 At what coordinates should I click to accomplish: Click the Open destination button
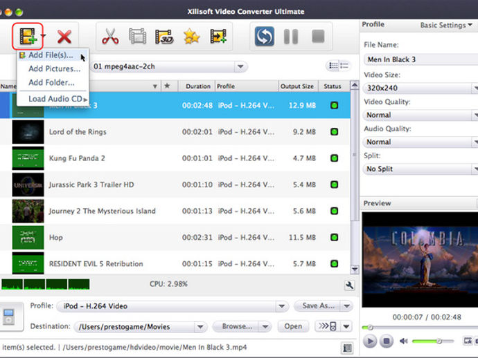coord(293,326)
